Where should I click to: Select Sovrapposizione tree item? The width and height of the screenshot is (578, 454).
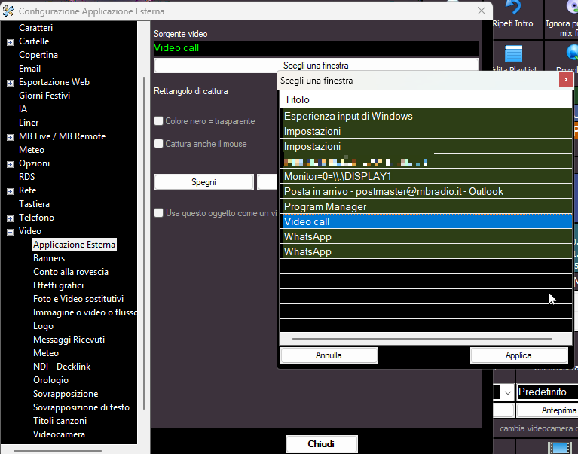point(66,394)
